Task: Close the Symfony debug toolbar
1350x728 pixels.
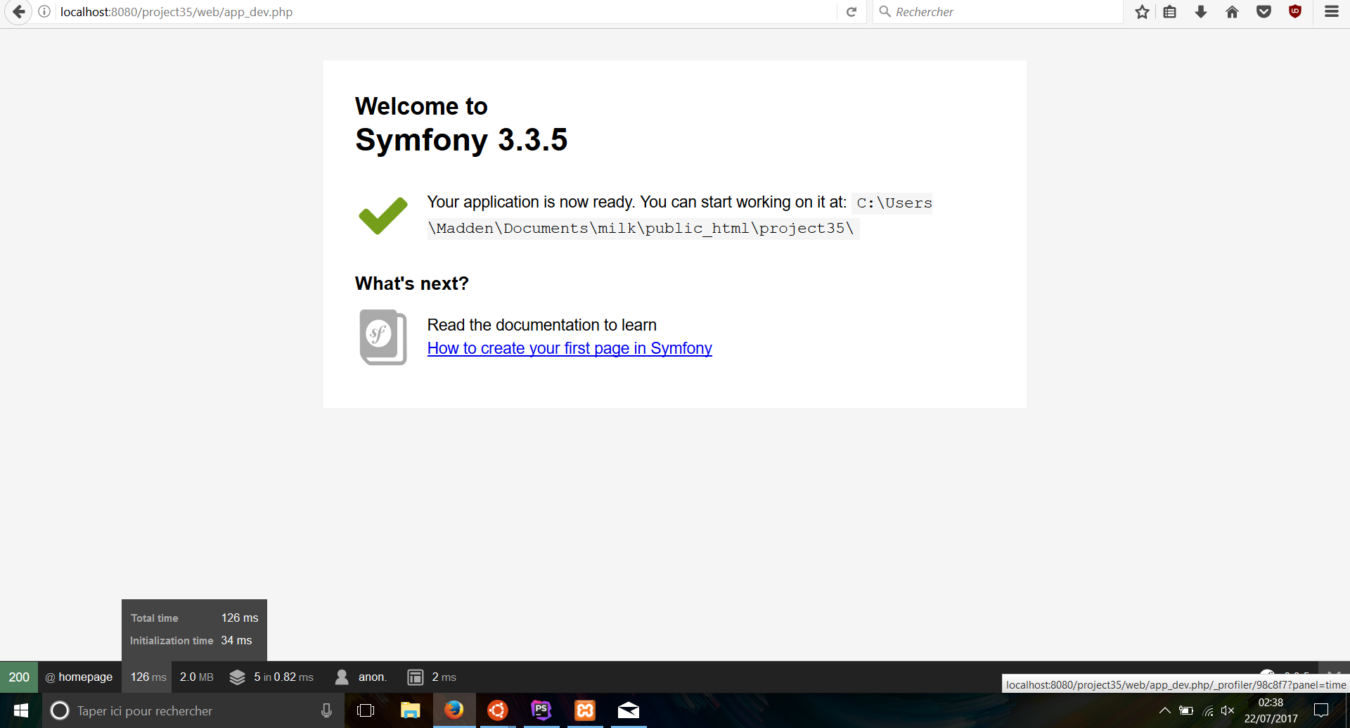Action: pyautogui.click(x=1334, y=670)
